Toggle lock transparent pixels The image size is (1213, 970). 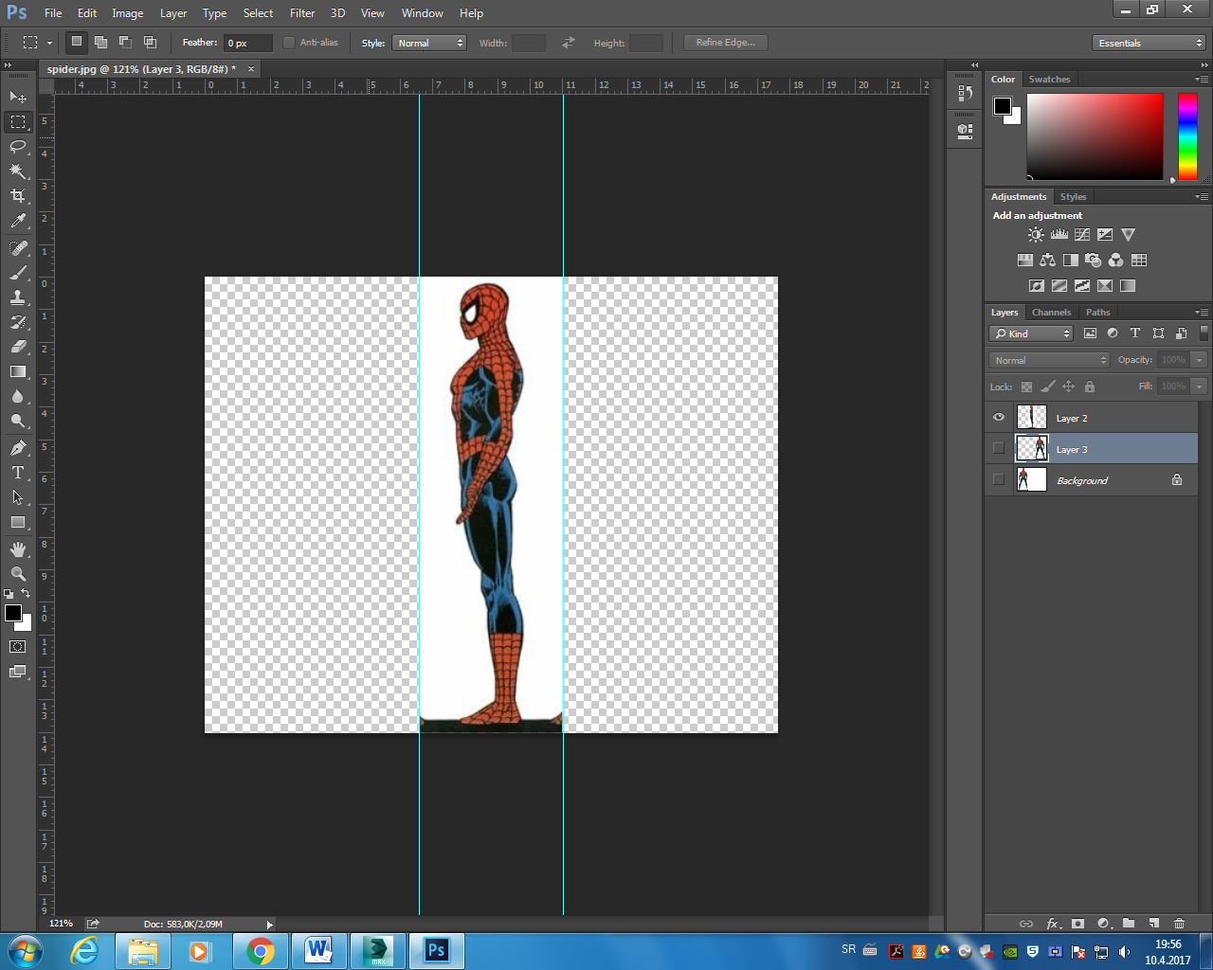(1026, 386)
